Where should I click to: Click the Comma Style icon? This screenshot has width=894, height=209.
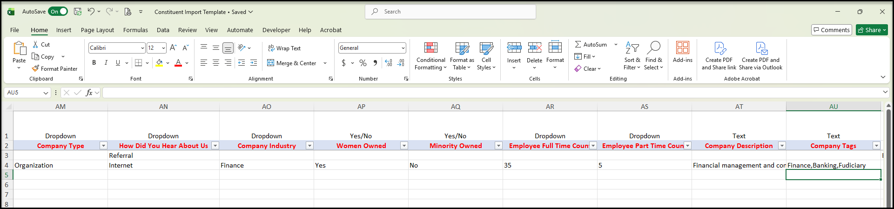(x=375, y=63)
